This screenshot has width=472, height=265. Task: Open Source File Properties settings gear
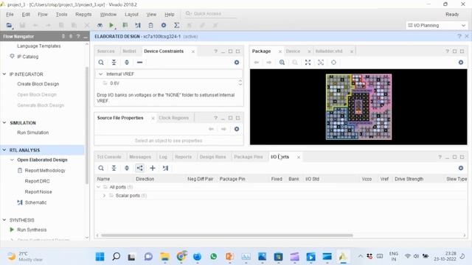pyautogui.click(x=237, y=129)
